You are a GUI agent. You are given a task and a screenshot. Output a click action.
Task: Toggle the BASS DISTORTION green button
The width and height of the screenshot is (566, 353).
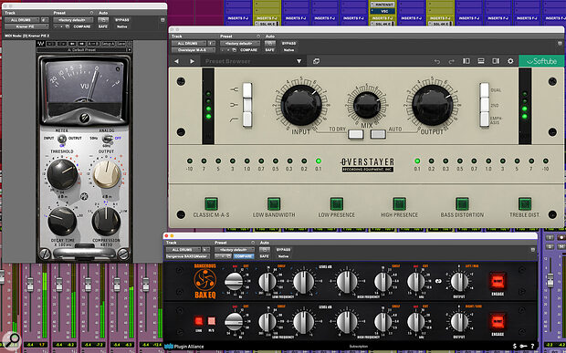click(x=462, y=204)
